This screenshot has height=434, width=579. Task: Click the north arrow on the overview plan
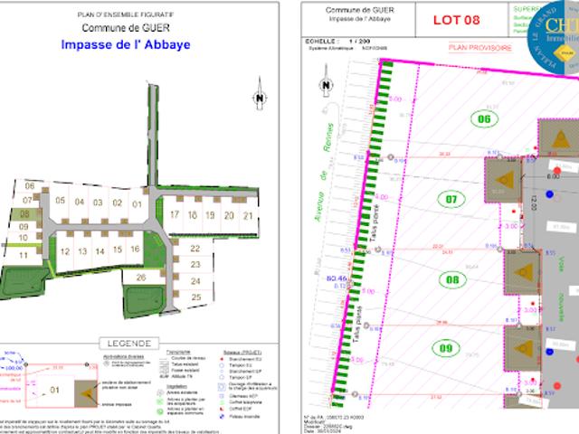(x=260, y=94)
